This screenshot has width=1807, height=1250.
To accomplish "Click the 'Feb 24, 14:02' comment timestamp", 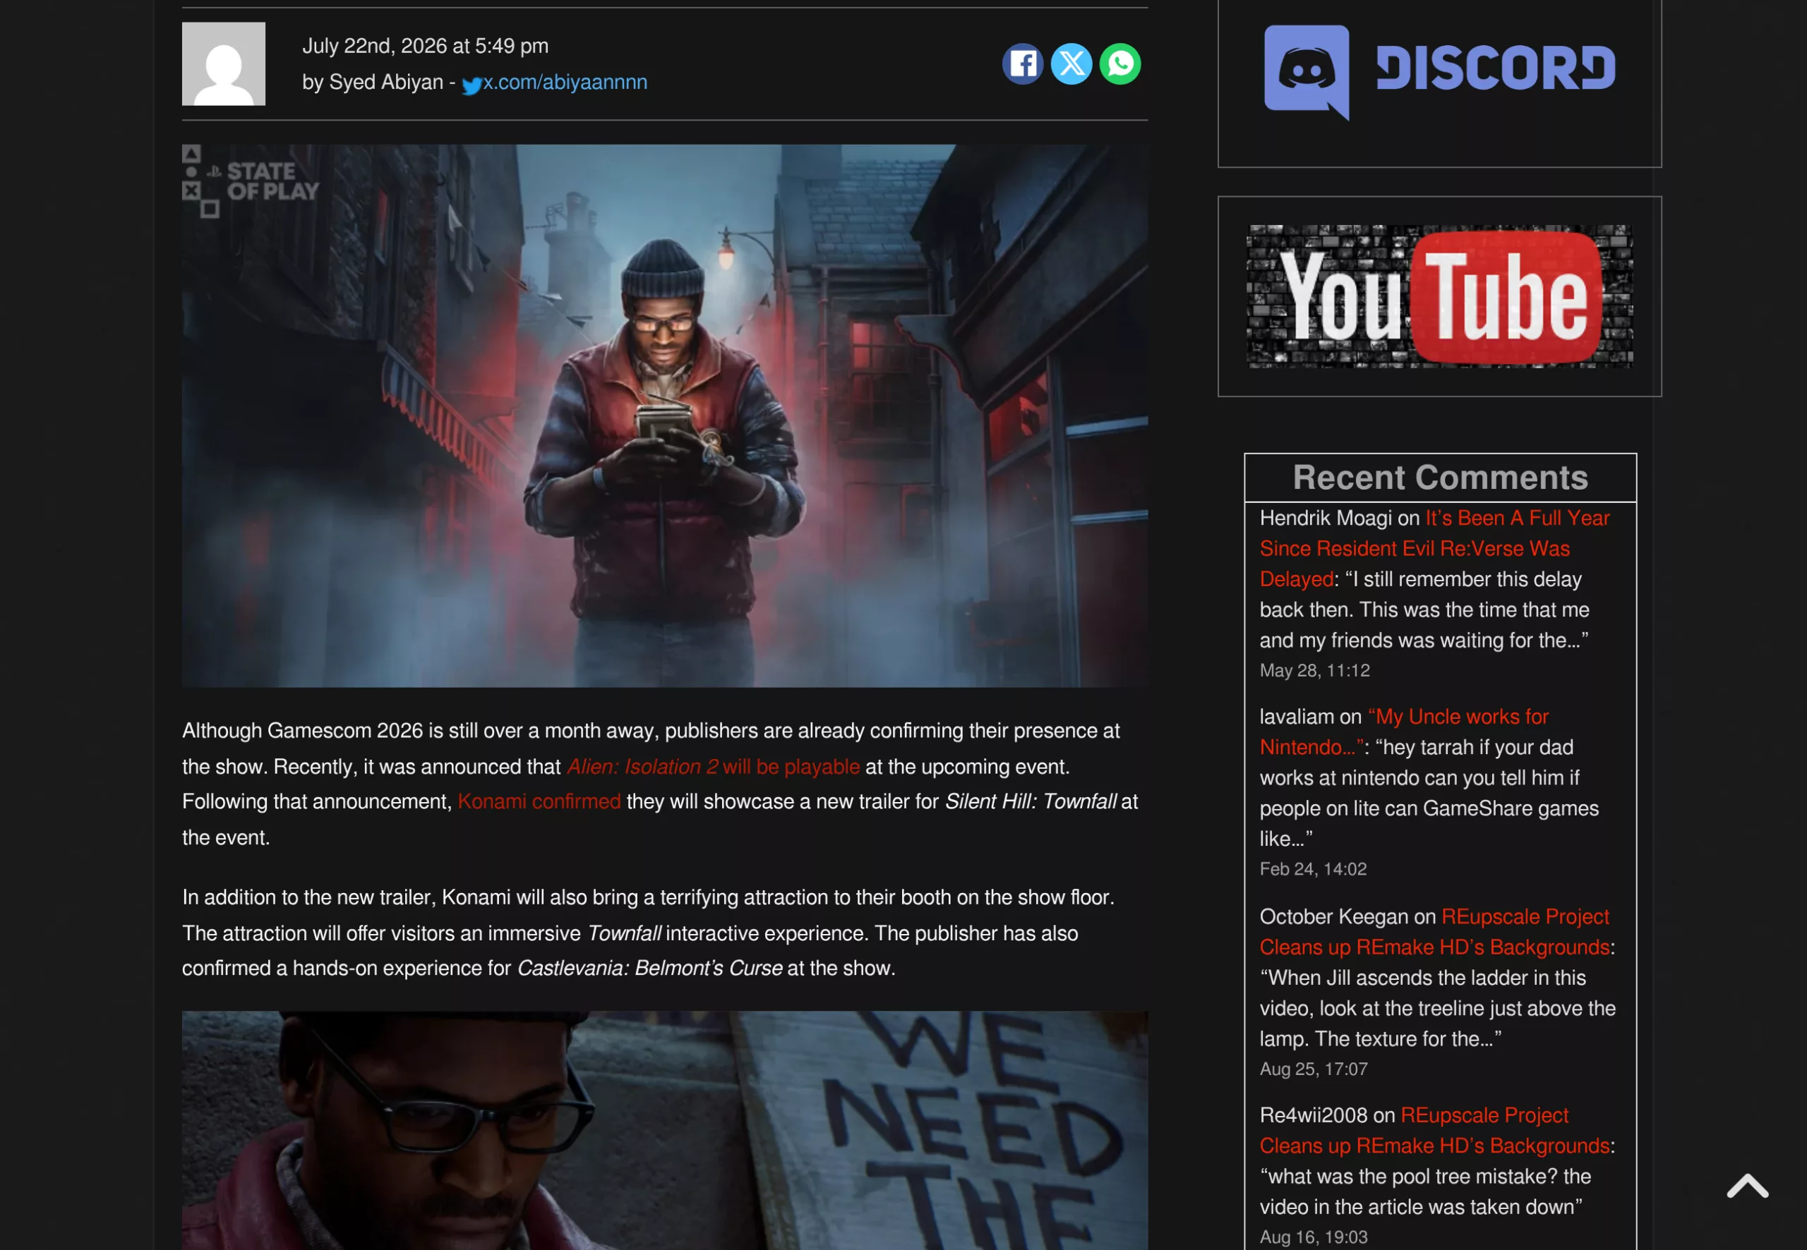I will (x=1312, y=868).
